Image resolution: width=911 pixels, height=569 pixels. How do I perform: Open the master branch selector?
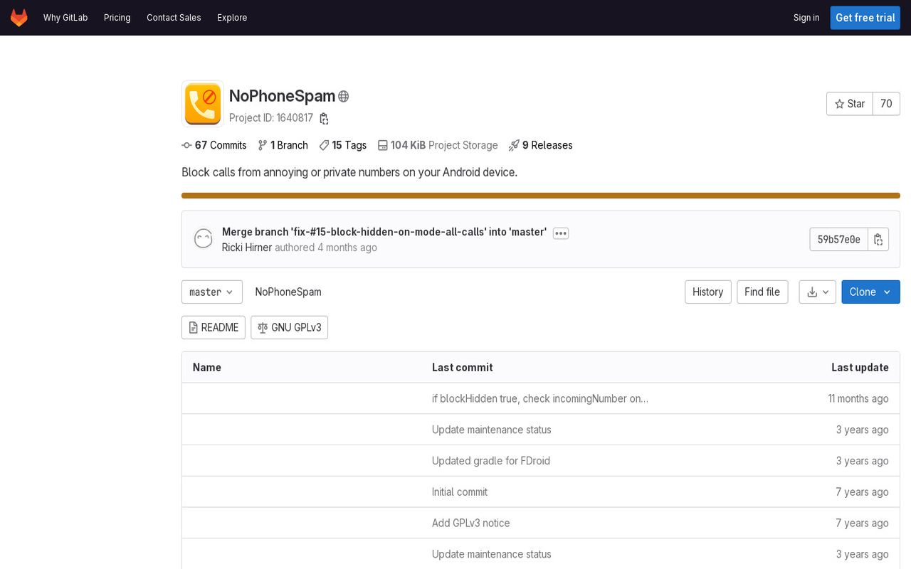pyautogui.click(x=211, y=292)
